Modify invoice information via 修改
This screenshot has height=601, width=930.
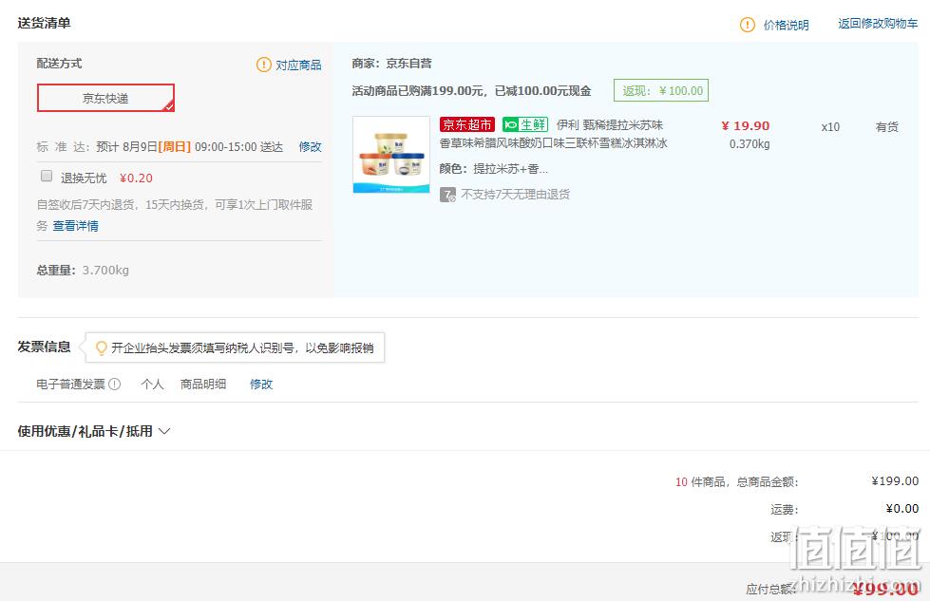pos(261,385)
